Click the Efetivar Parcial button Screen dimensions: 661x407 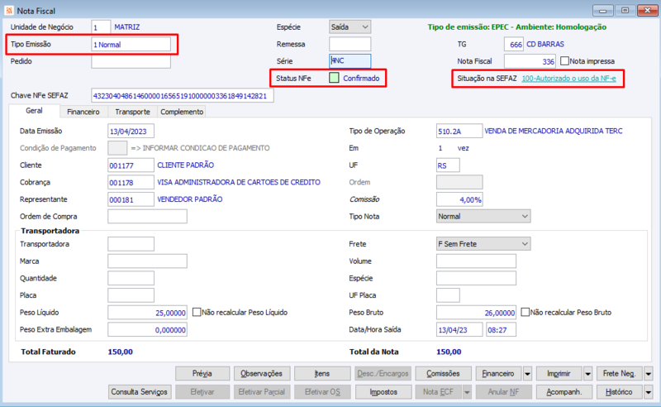(262, 392)
